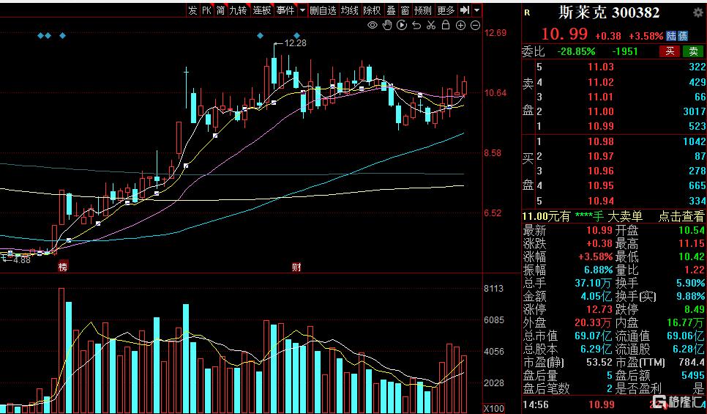Click the R badge beside stock name
The width and height of the screenshot is (707, 414).
pos(527,13)
